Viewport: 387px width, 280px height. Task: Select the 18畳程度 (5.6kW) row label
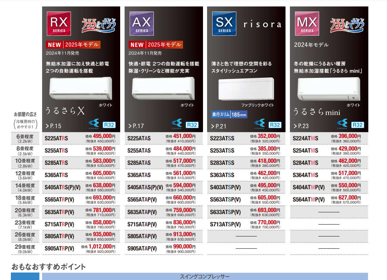(x=25, y=200)
